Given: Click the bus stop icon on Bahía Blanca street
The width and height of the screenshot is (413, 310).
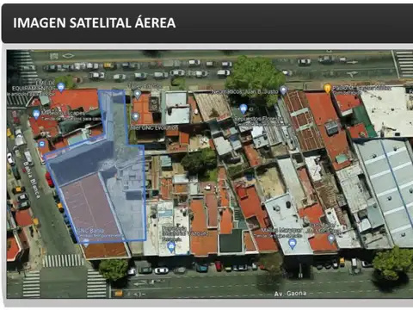Looking at the screenshot, I should (42, 143).
